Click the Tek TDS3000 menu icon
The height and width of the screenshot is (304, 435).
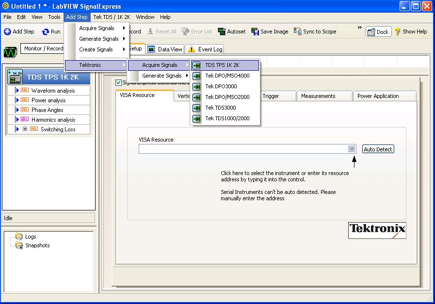(196, 108)
